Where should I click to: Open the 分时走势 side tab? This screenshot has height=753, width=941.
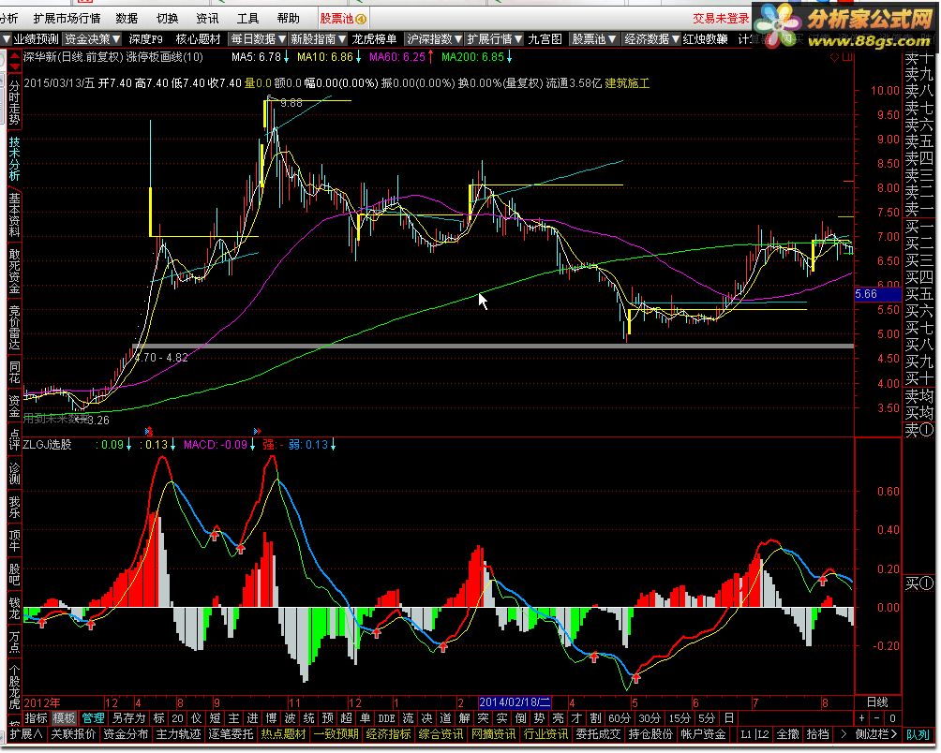(14, 103)
